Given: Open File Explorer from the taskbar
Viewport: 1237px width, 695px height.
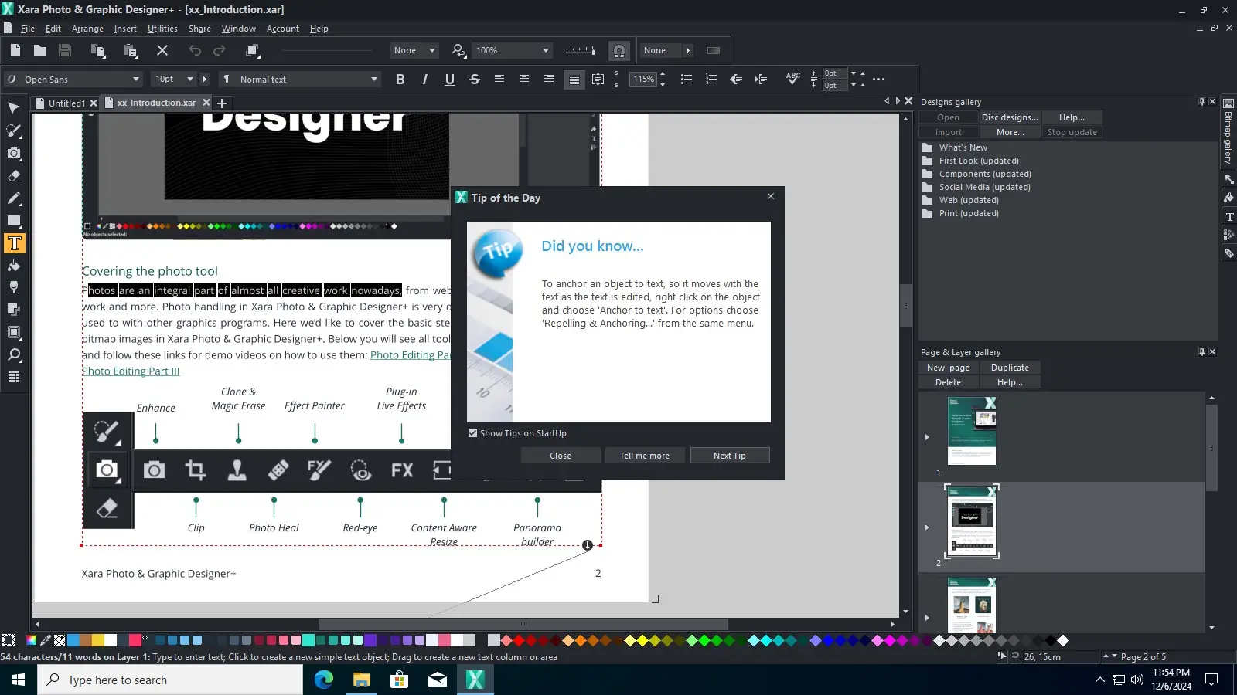Looking at the screenshot, I should point(362,680).
